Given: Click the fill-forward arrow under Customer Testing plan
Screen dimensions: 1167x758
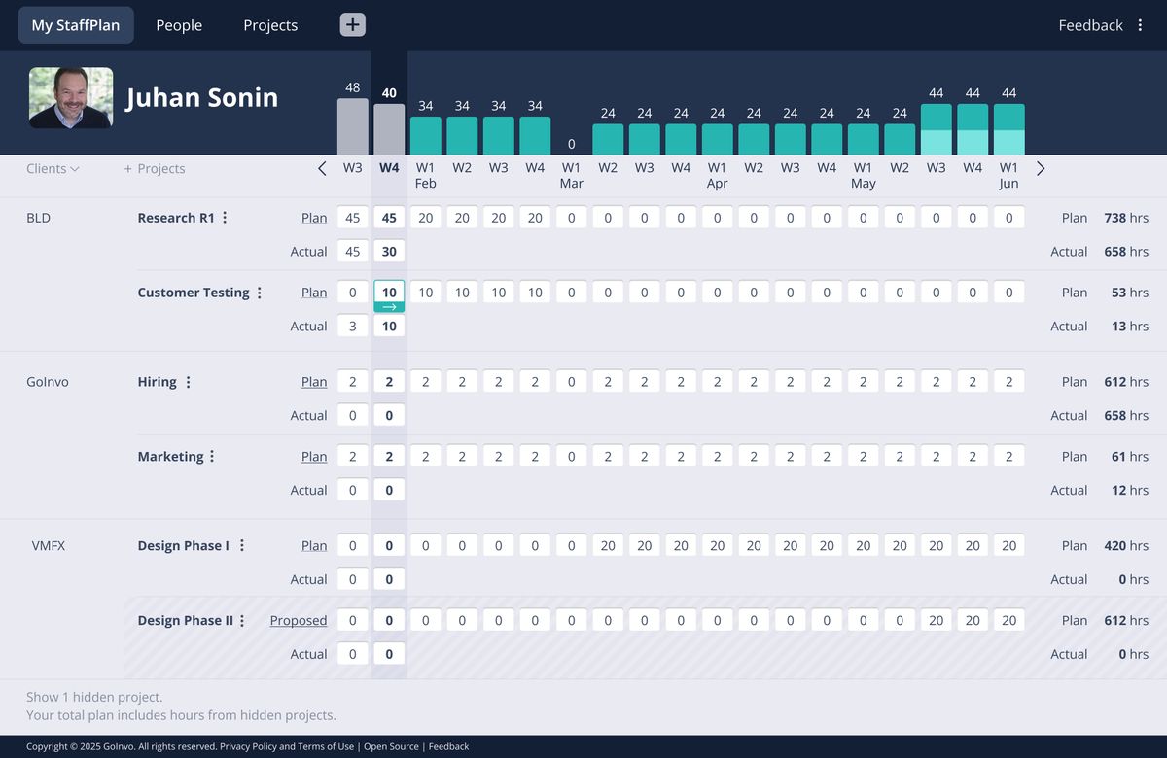Looking at the screenshot, I should coord(389,307).
